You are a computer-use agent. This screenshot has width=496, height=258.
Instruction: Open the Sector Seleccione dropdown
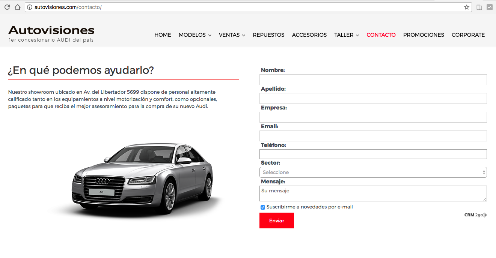373,172
